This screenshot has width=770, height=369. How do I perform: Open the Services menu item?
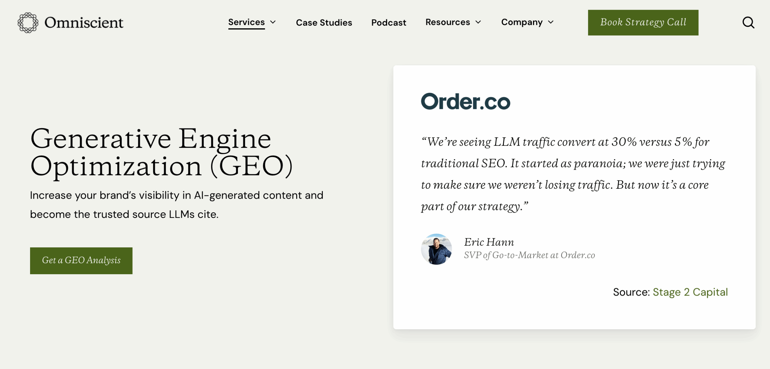[246, 22]
